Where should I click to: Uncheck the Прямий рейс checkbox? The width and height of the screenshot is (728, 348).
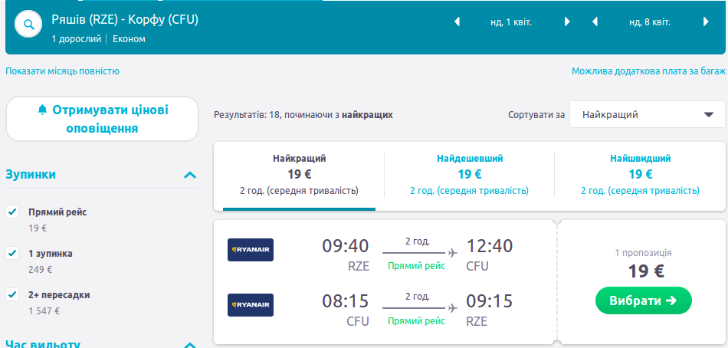click(12, 212)
